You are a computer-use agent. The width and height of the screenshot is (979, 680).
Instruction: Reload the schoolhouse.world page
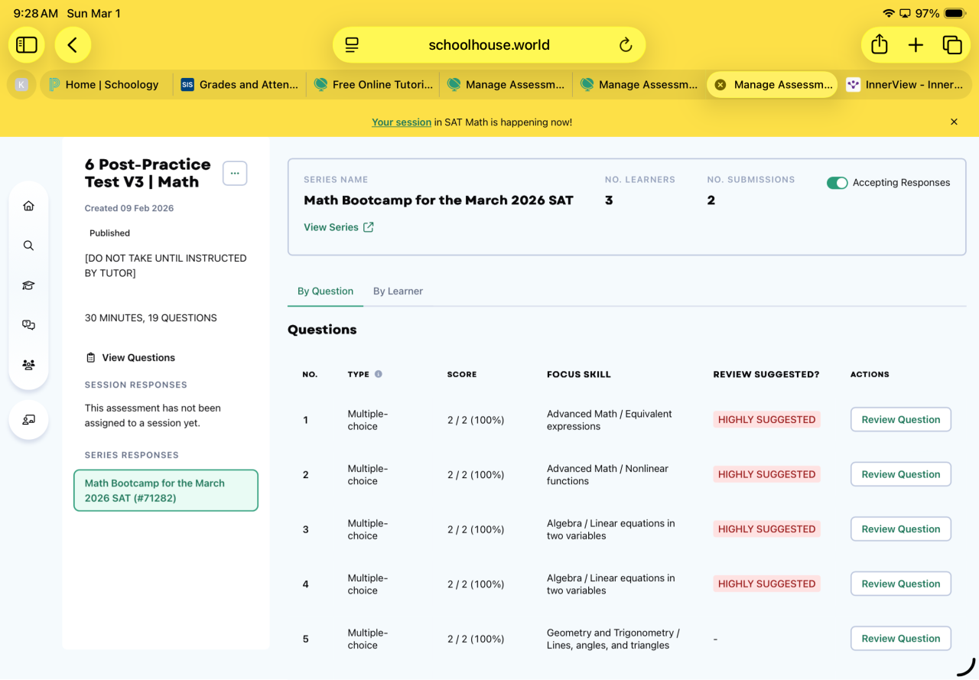(x=626, y=45)
